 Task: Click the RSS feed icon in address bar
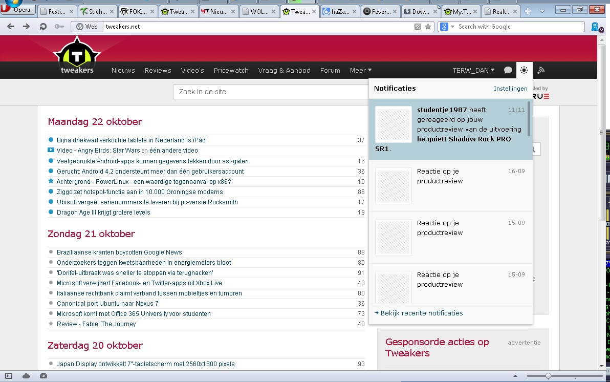point(418,27)
